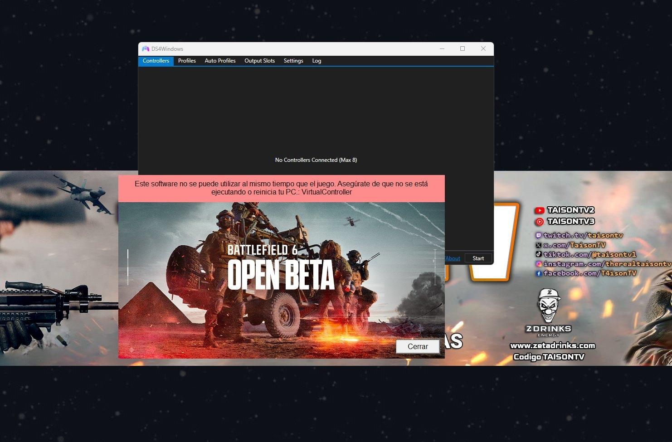Click the www.zetadrinks.com text on banner
This screenshot has width=672, height=442.
(x=553, y=346)
